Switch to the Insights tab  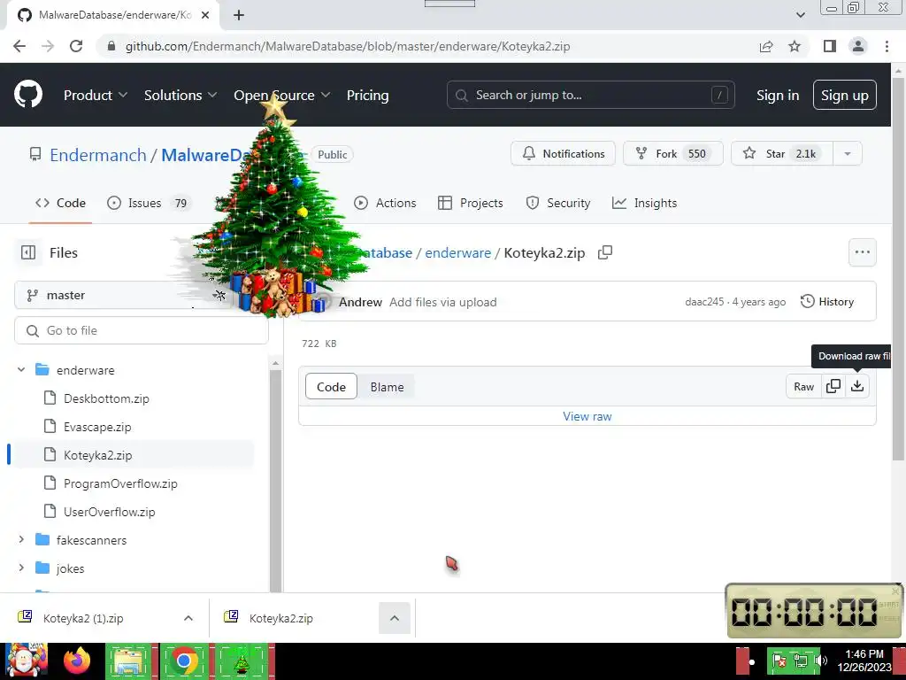coord(644,203)
